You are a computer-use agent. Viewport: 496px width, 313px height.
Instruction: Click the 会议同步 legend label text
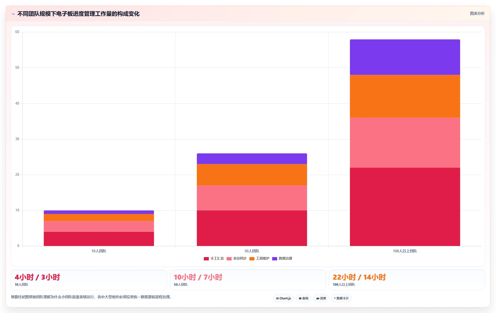[x=240, y=258]
